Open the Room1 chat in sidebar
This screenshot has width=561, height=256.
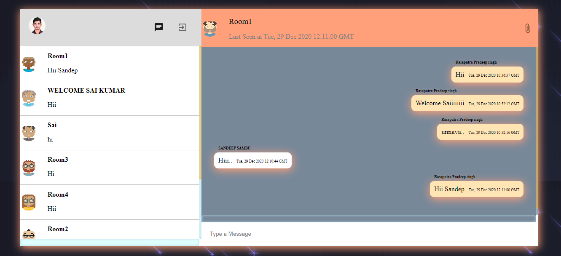110,64
